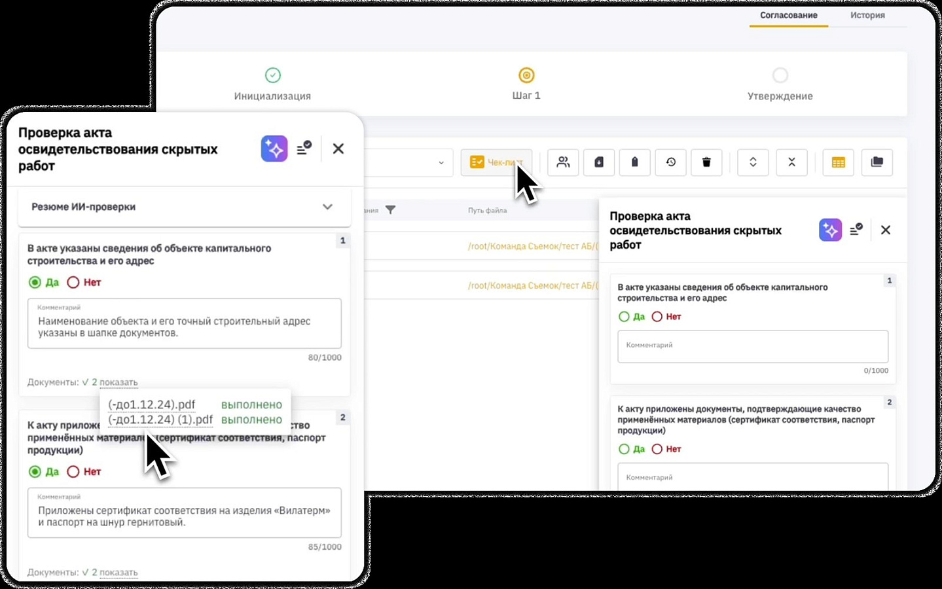Viewport: 942px width, 589px height.
Task: Click the file download toolbar icon
Action: (x=599, y=162)
